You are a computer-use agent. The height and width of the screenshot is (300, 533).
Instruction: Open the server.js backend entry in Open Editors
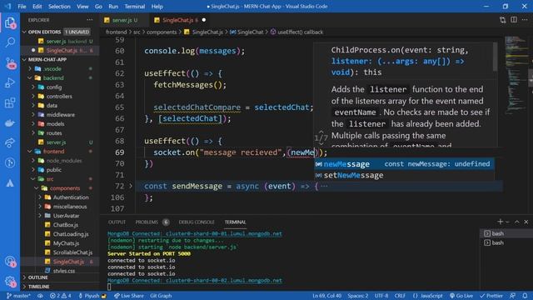[65, 41]
